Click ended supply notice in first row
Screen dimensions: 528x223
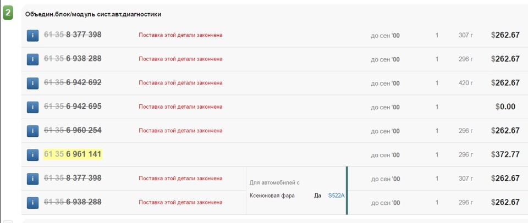180,35
